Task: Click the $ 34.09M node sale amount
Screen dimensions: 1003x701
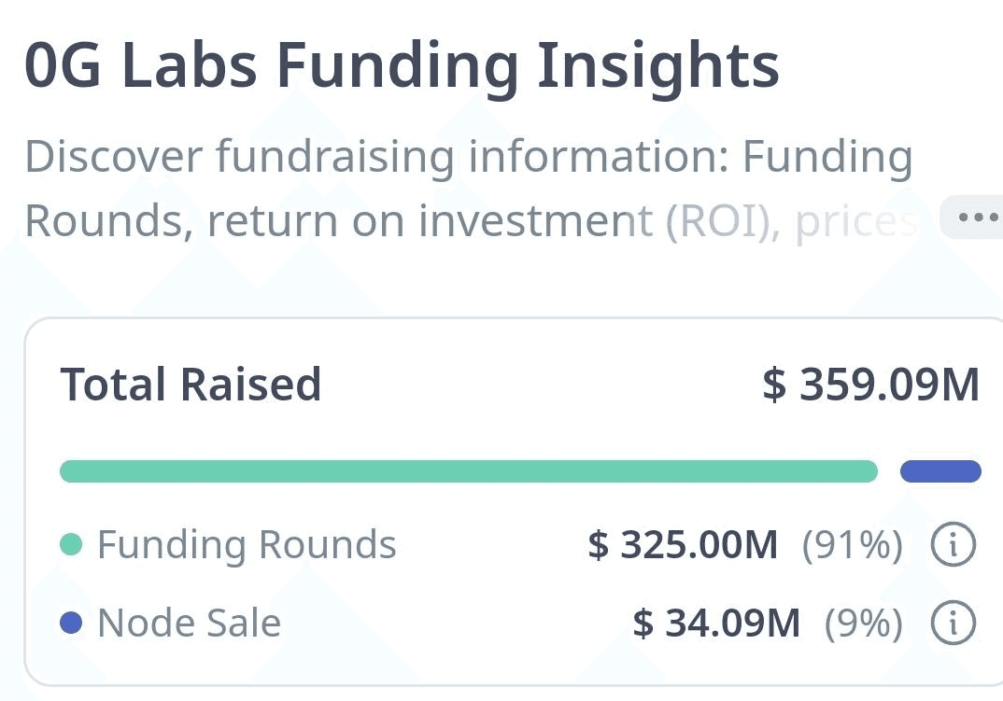Action: [x=716, y=623]
